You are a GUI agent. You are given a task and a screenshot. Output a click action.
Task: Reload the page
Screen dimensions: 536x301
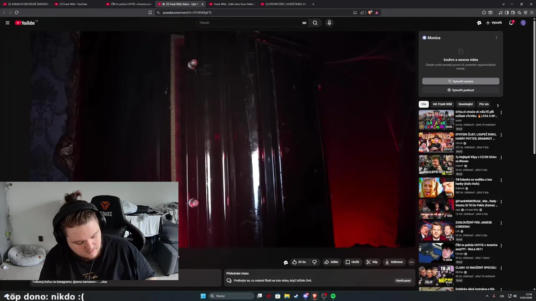(x=16, y=13)
